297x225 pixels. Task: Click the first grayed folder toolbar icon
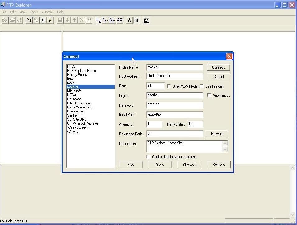point(5,20)
